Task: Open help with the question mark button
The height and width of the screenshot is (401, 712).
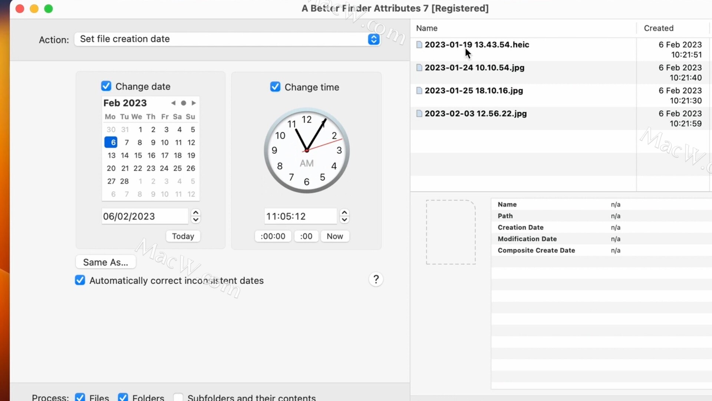Action: coord(376,279)
